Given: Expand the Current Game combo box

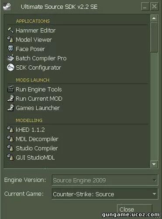Looking at the screenshot, I should click(x=105, y=194).
